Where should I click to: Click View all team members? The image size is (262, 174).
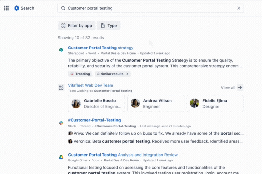coord(228,88)
